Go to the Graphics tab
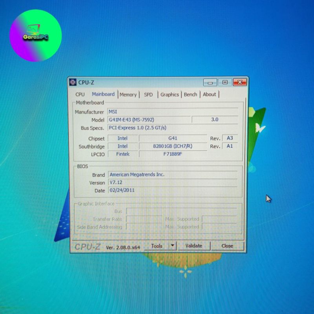This screenshot has height=314, width=314. pyautogui.click(x=170, y=95)
